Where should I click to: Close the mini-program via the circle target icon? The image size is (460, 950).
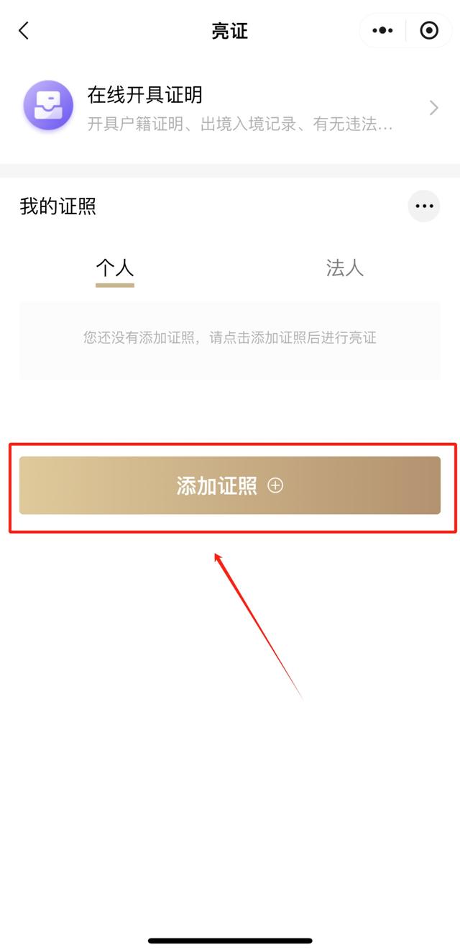coord(429,30)
